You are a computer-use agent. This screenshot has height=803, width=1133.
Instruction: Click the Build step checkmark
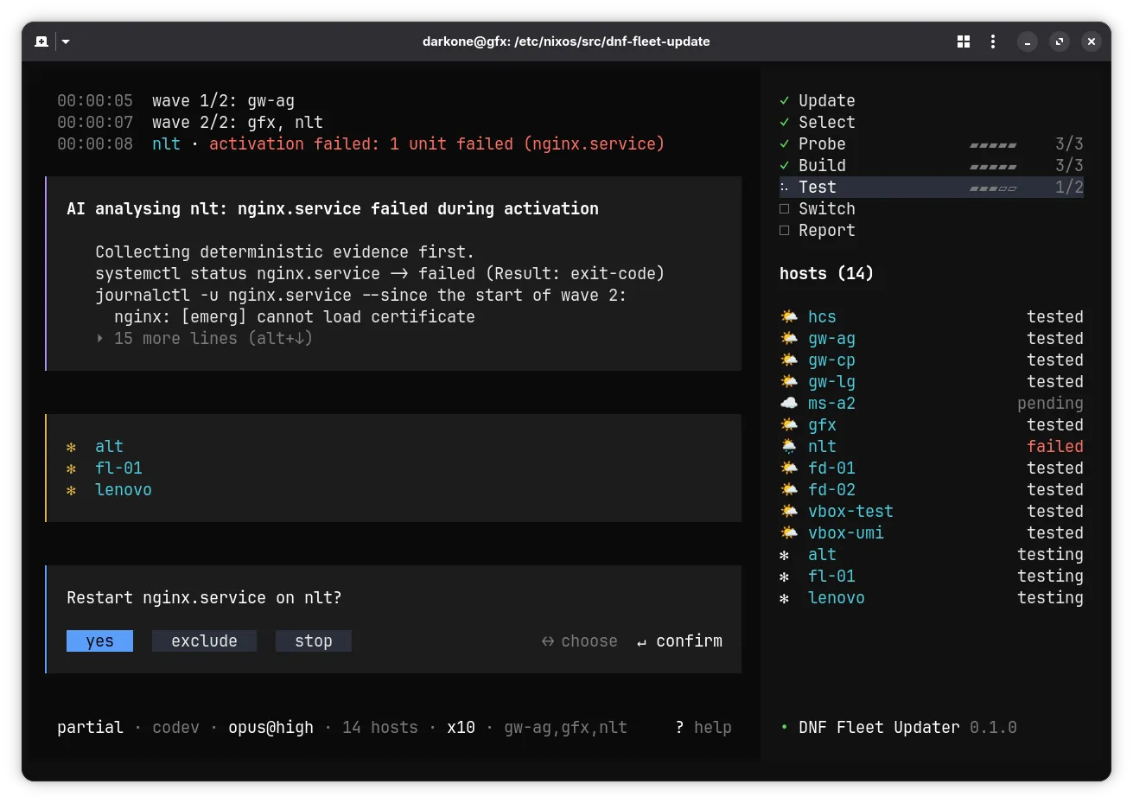pyautogui.click(x=785, y=166)
